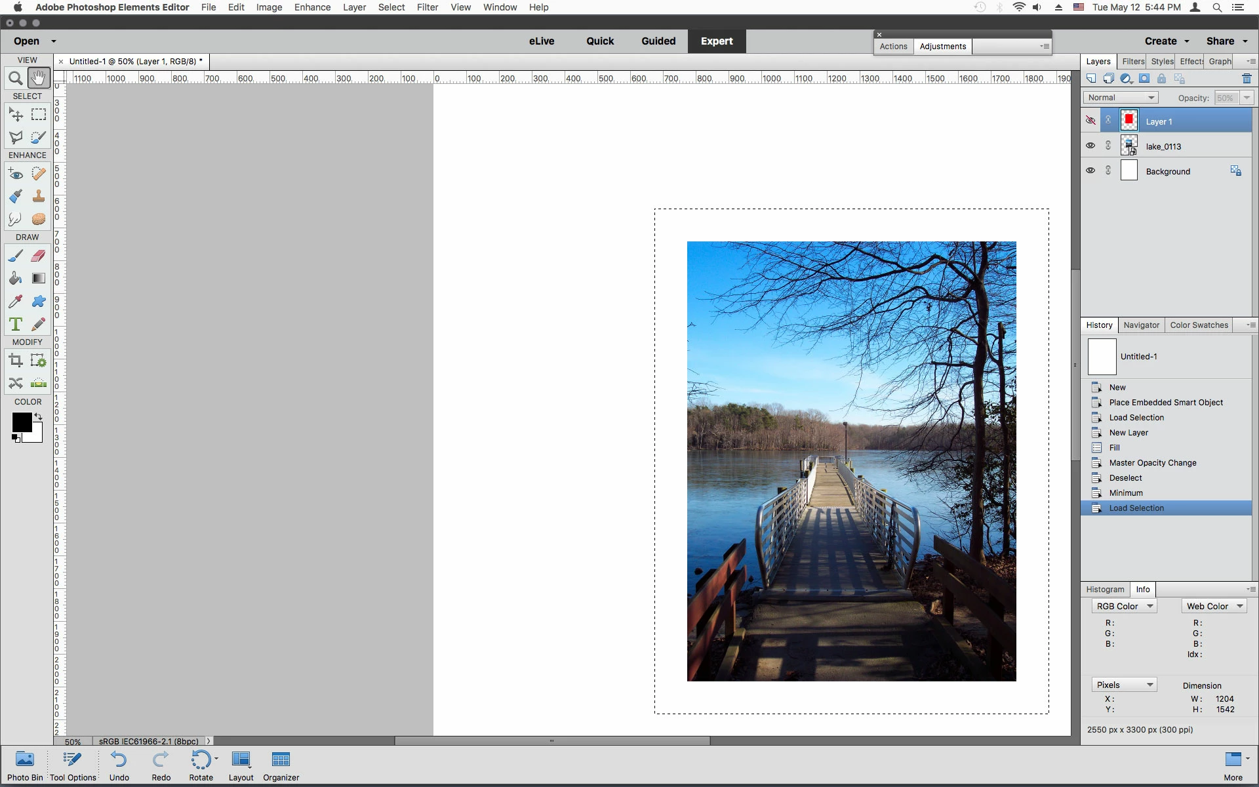Open the Normal blend mode dropdown
Viewport: 1259px width, 787px height.
click(x=1121, y=98)
